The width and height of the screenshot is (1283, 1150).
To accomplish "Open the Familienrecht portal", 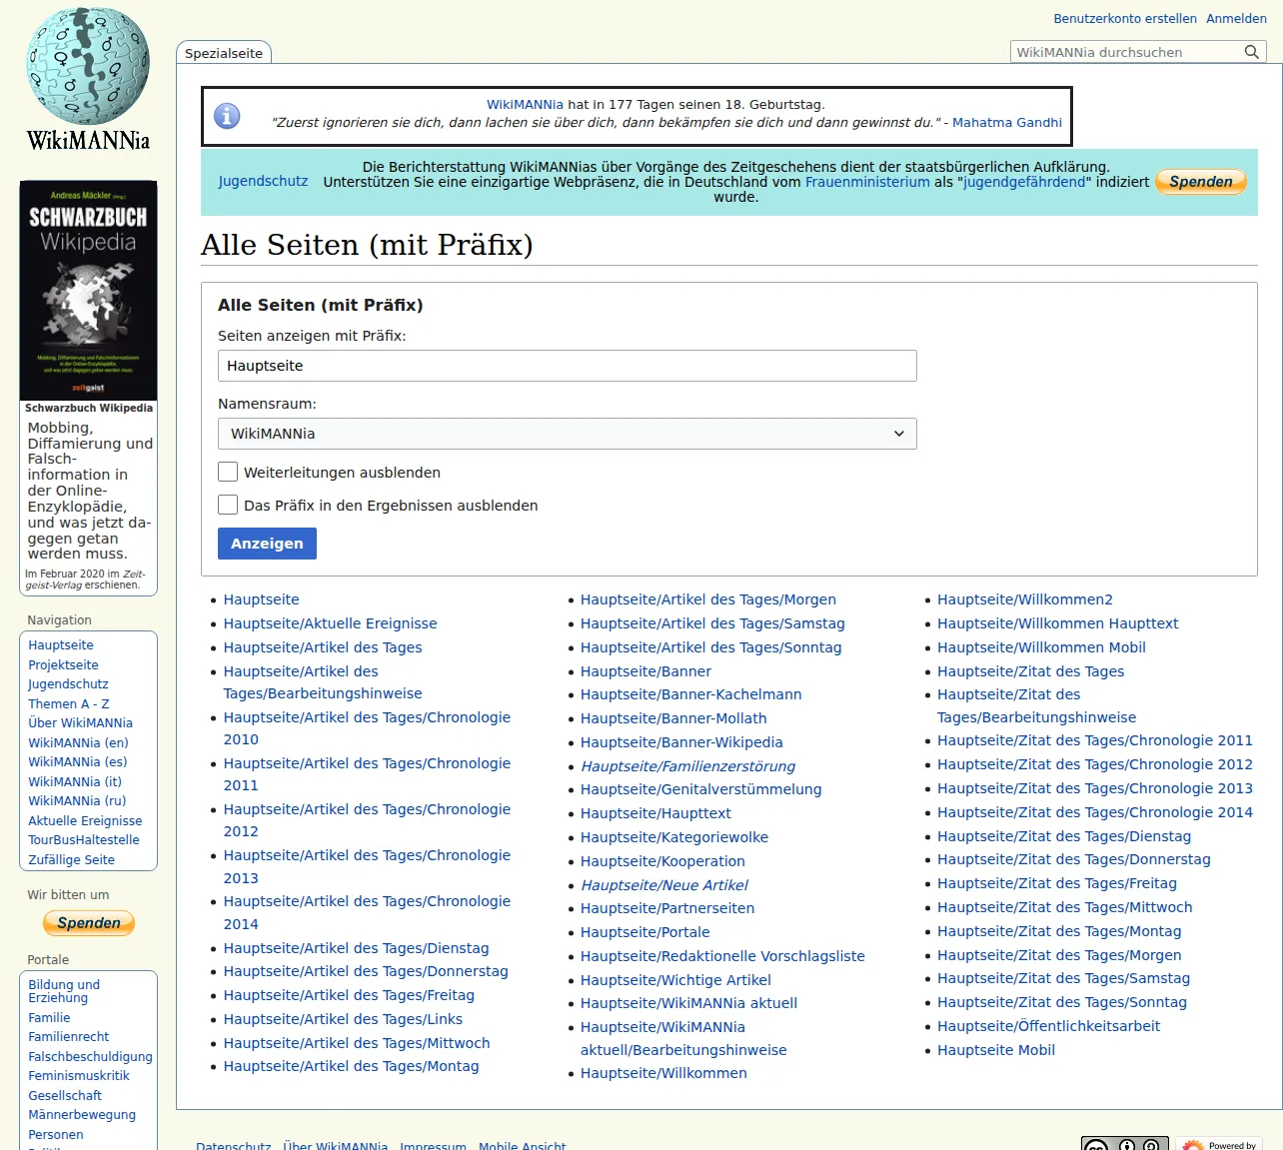I will tap(68, 1037).
